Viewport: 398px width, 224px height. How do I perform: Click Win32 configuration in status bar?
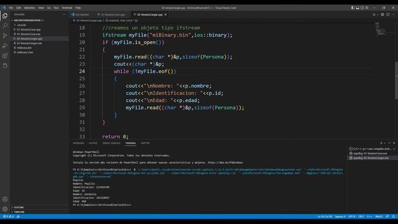pos(379,217)
